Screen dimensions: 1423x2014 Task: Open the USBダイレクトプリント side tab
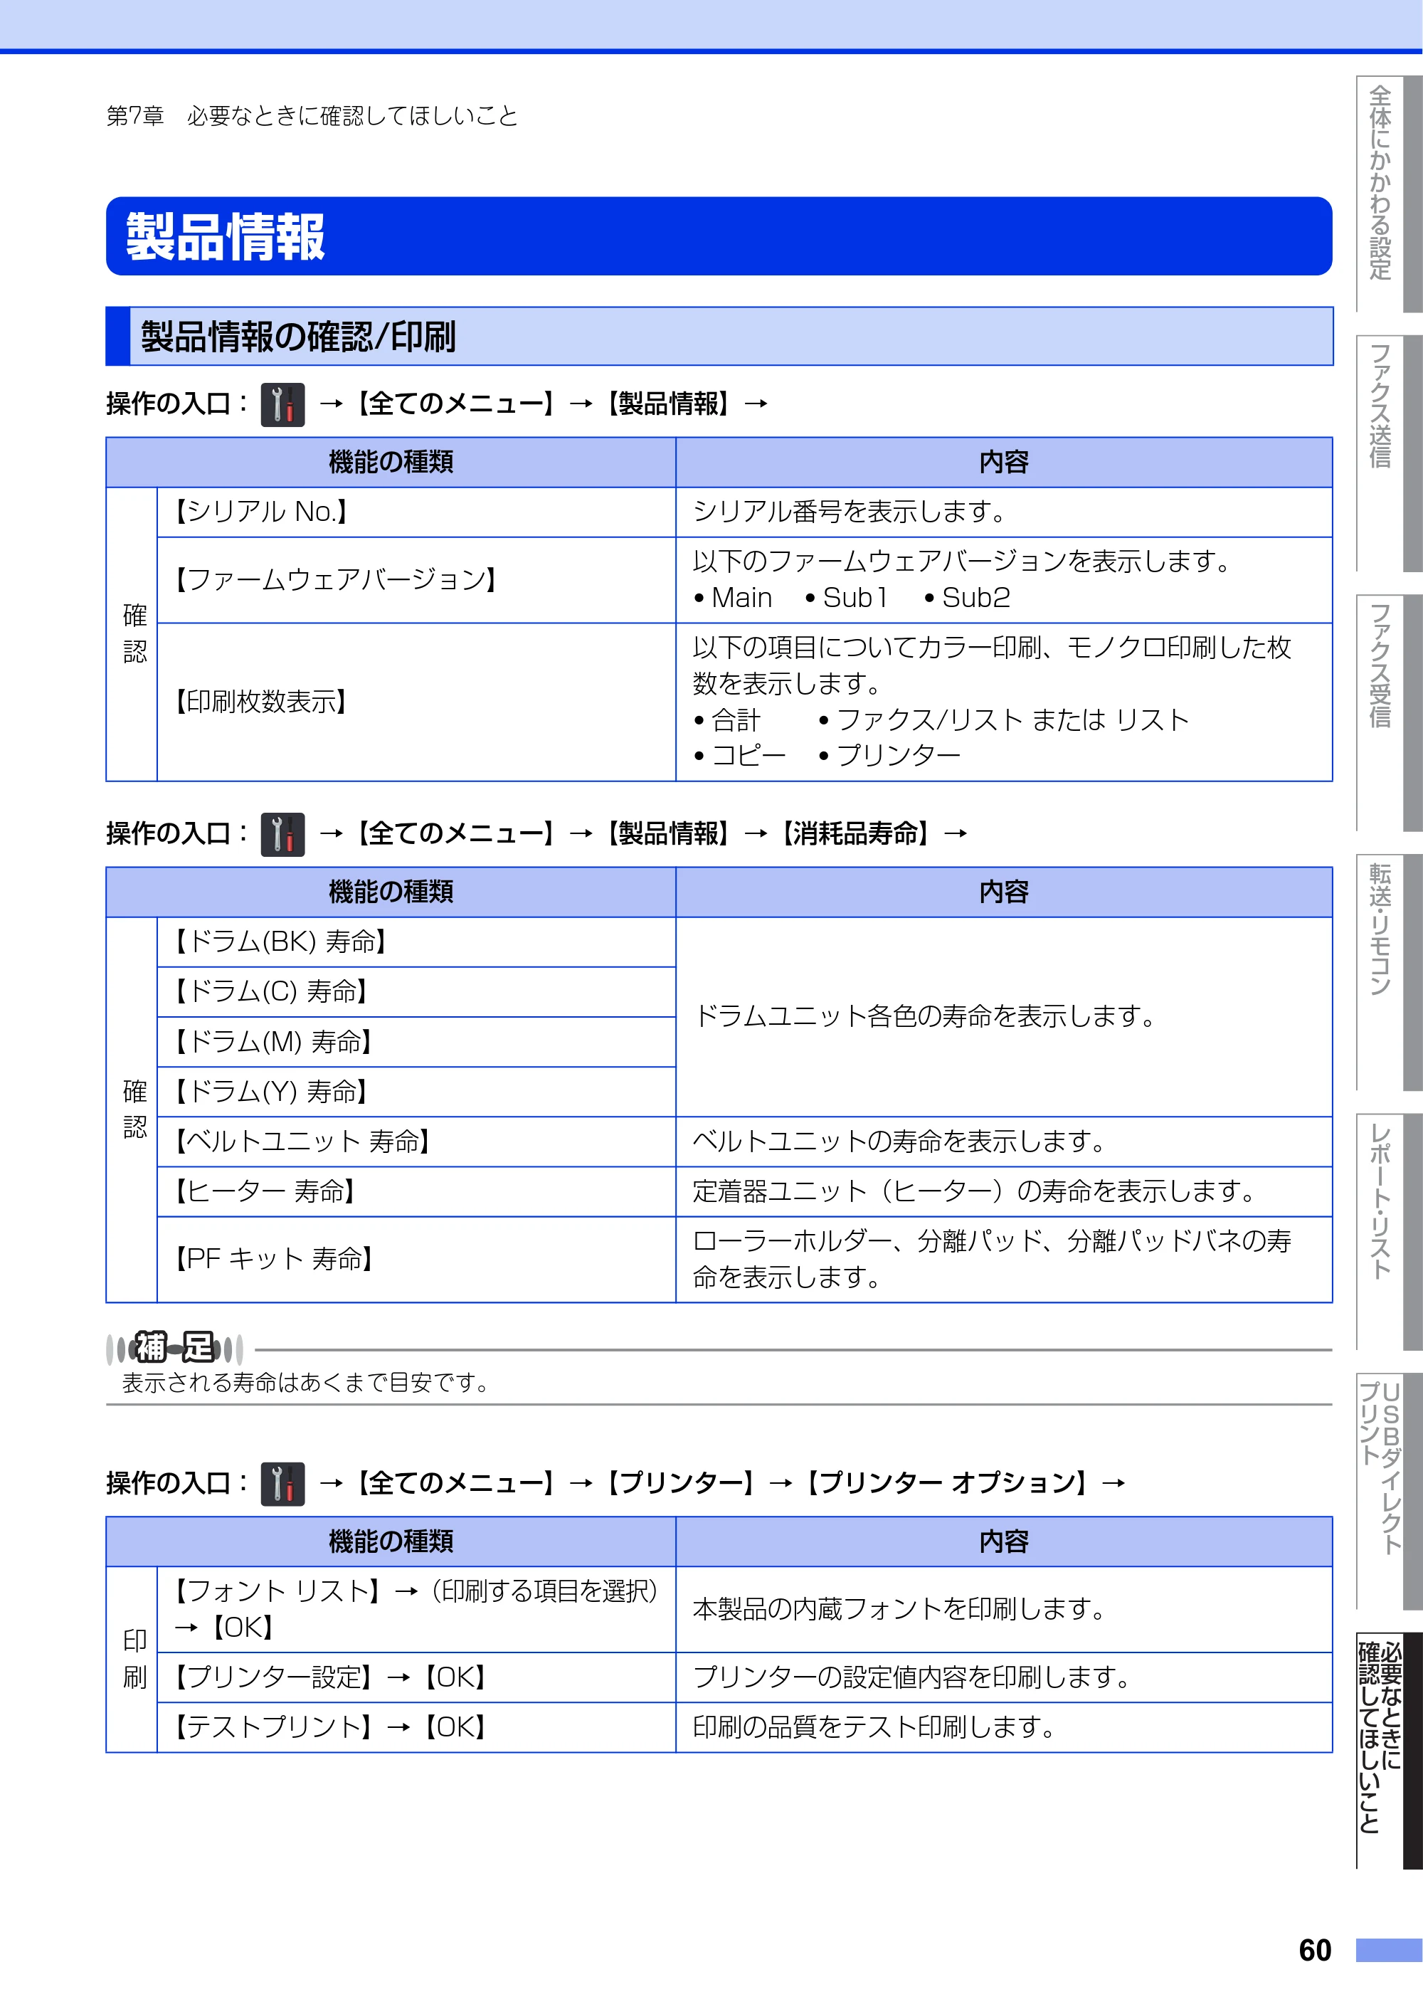1388,1491
